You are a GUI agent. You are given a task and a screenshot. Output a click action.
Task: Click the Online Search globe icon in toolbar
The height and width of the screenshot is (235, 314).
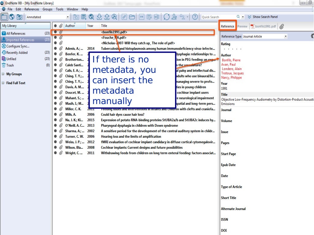tap(91, 17)
